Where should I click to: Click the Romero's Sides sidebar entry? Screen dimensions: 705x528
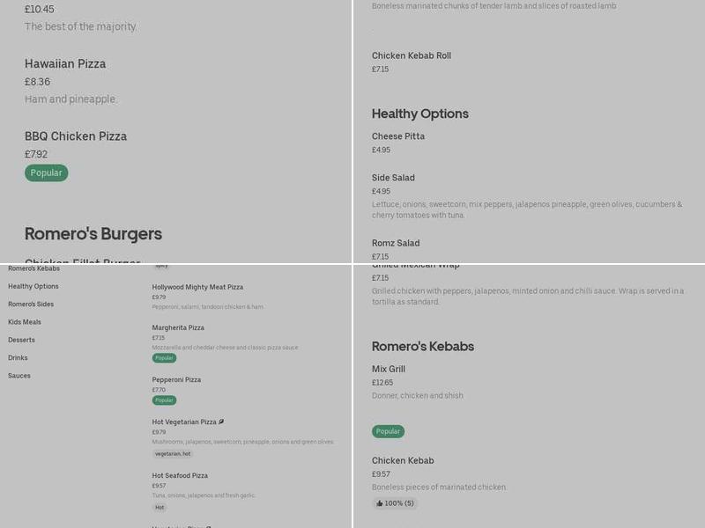click(31, 303)
